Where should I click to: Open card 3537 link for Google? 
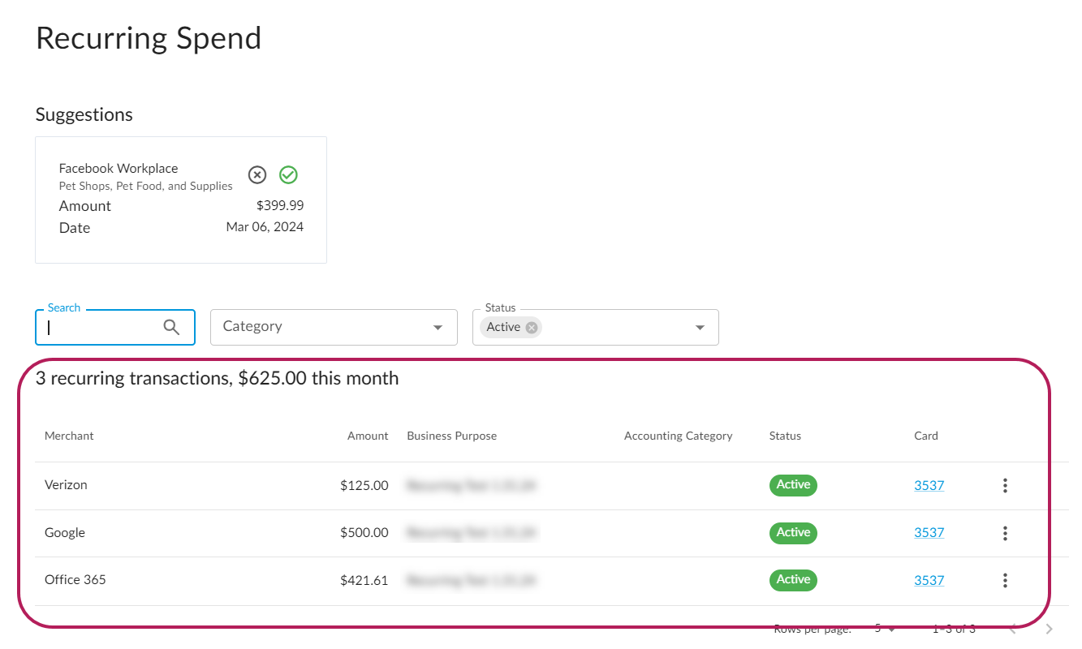pyautogui.click(x=929, y=533)
